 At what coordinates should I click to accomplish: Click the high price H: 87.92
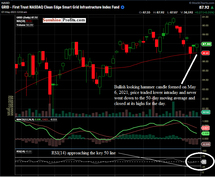tap(159, 12)
